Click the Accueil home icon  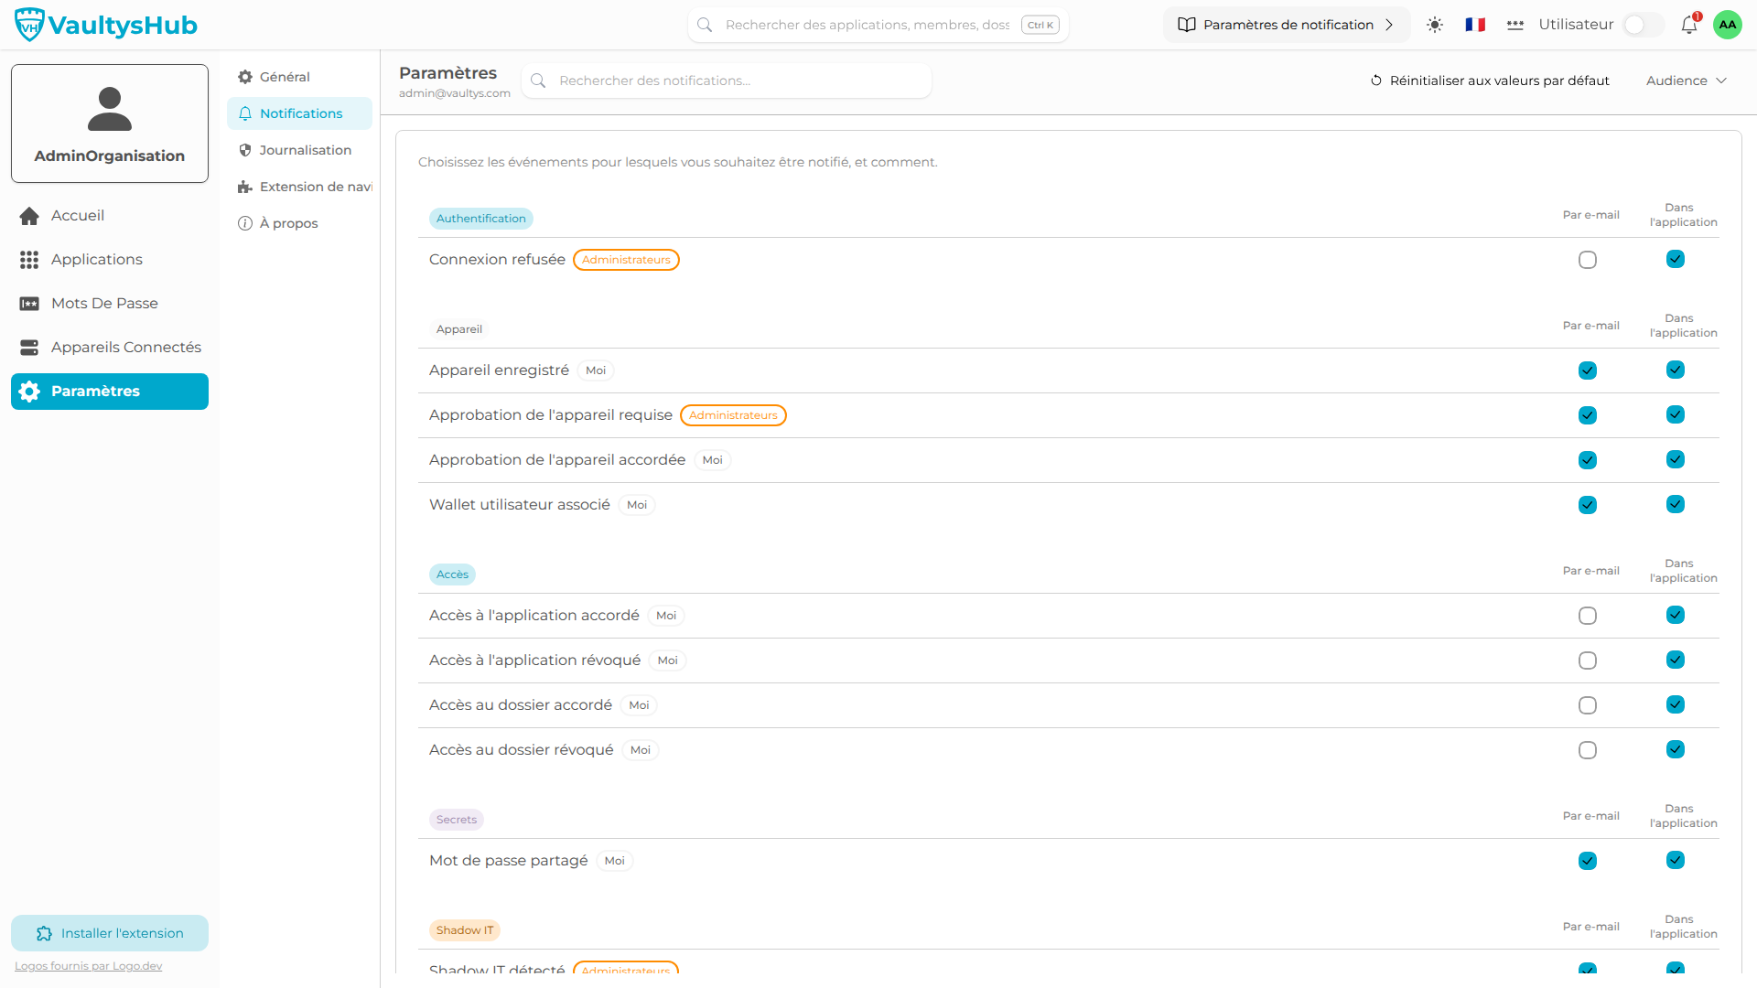29,216
